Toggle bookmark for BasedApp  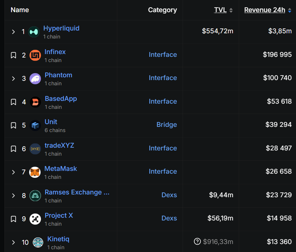[x=14, y=102]
